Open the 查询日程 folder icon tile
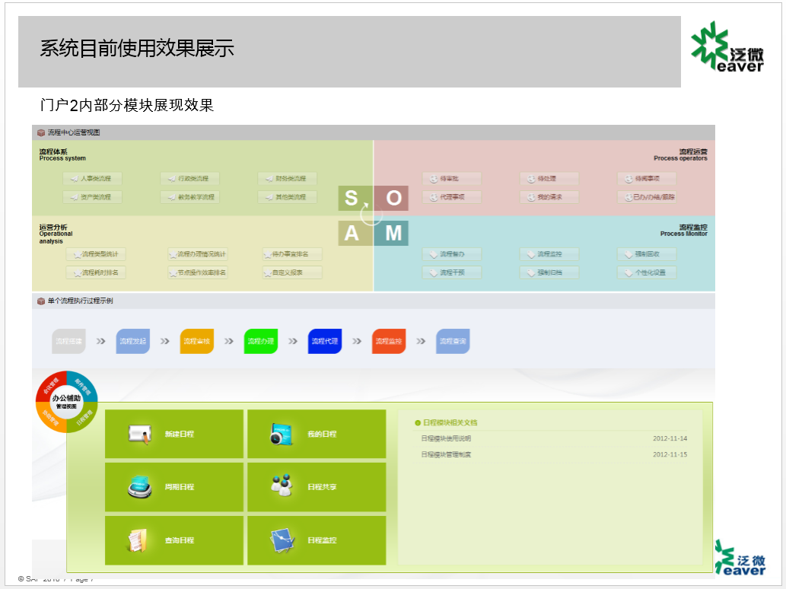 173,540
